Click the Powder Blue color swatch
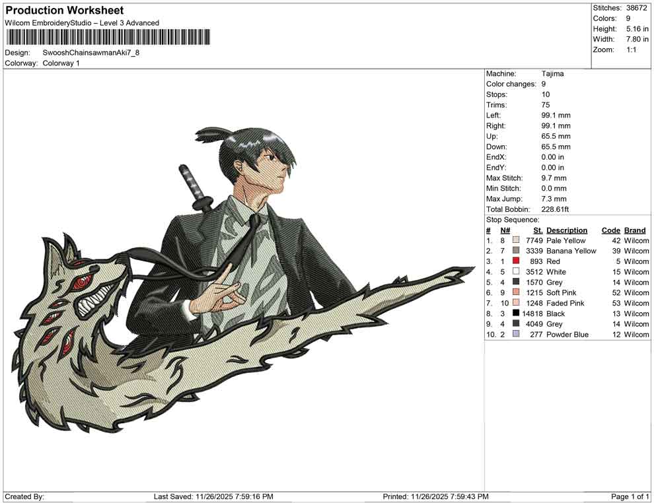The height and width of the screenshot is (503, 654). coord(517,334)
